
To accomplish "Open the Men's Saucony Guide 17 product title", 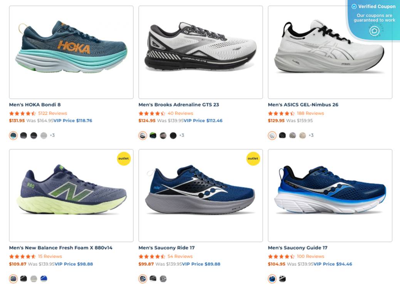I will pos(297,248).
